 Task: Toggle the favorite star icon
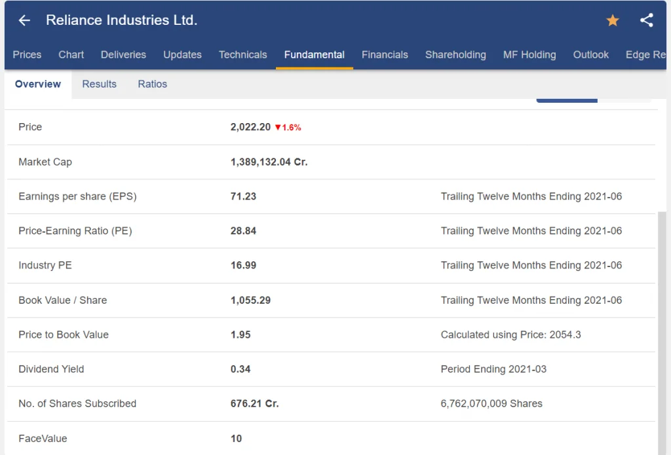point(613,20)
